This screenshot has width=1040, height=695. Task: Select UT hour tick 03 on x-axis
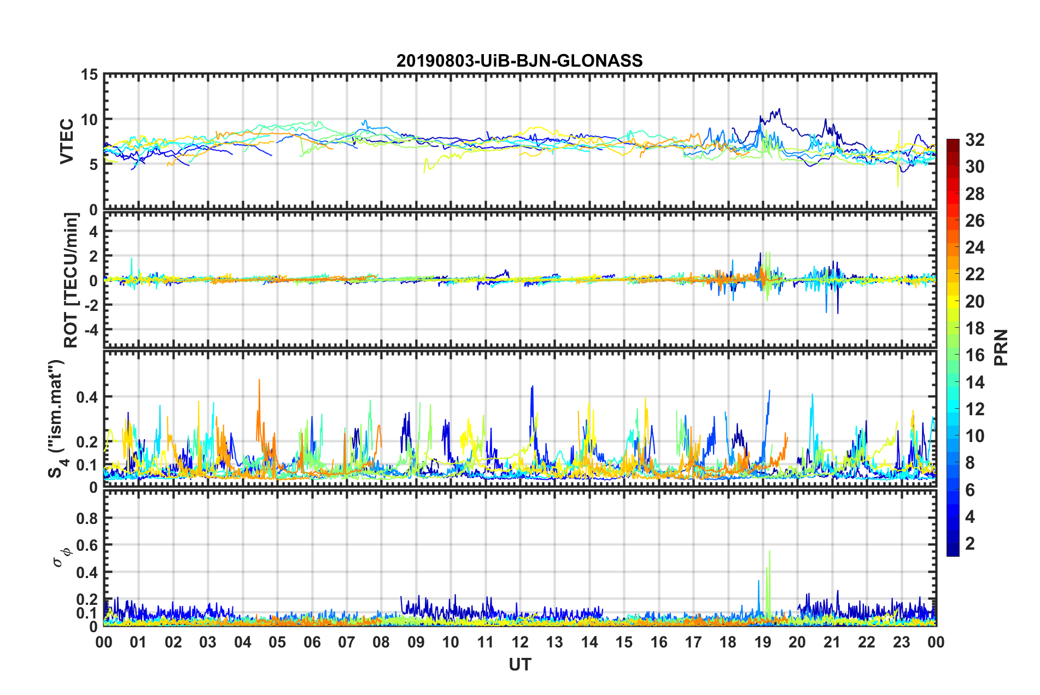pyautogui.click(x=208, y=642)
